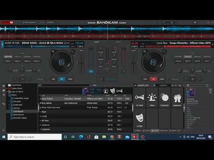This screenshot has height=160, width=214.
Task: Expand the Duplicates filter folder
Action: tap(9, 105)
